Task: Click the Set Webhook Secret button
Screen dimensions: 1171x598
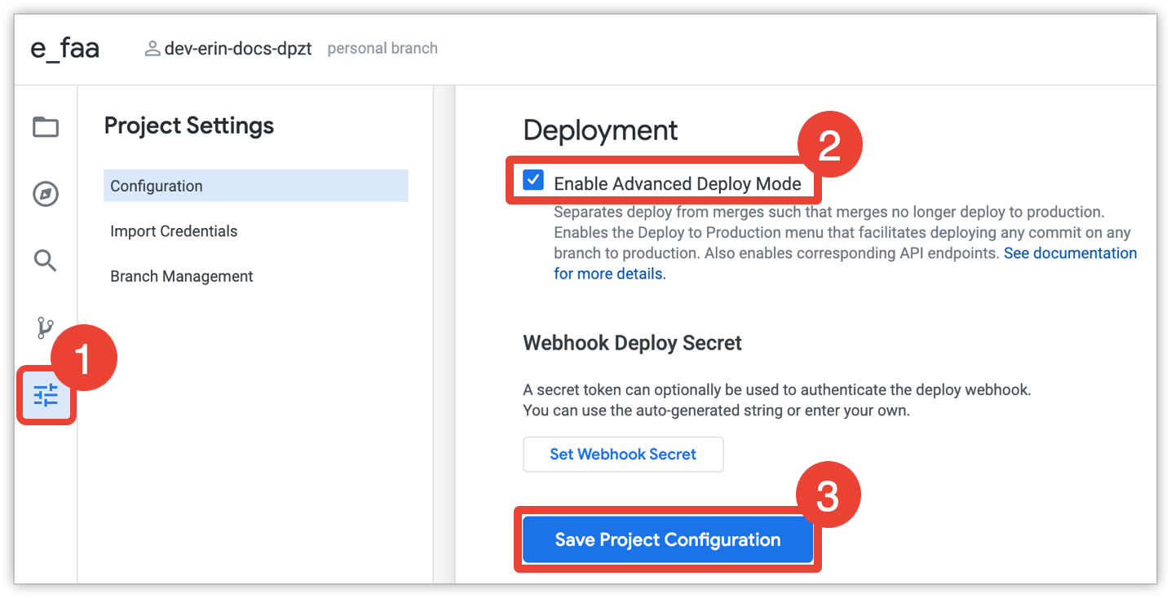Action: pos(623,455)
